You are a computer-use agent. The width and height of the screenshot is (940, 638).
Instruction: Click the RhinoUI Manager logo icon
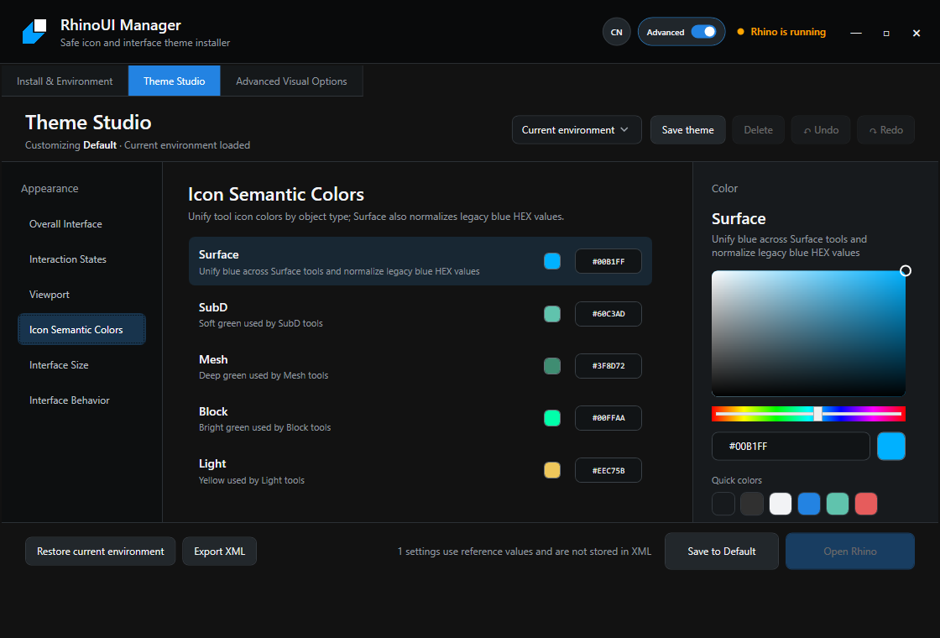coord(34,32)
